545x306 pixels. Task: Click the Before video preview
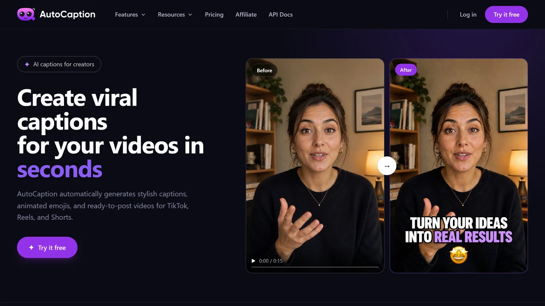[x=315, y=165]
